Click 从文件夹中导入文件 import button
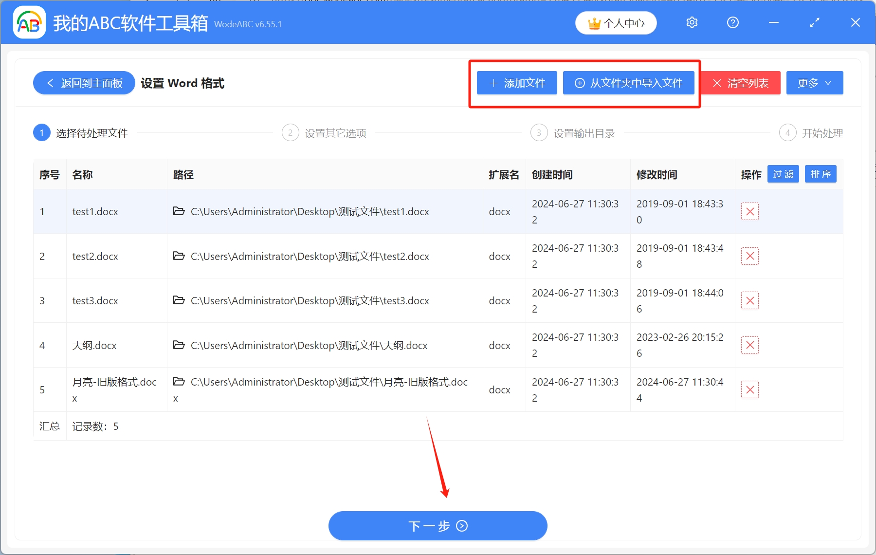 point(629,83)
